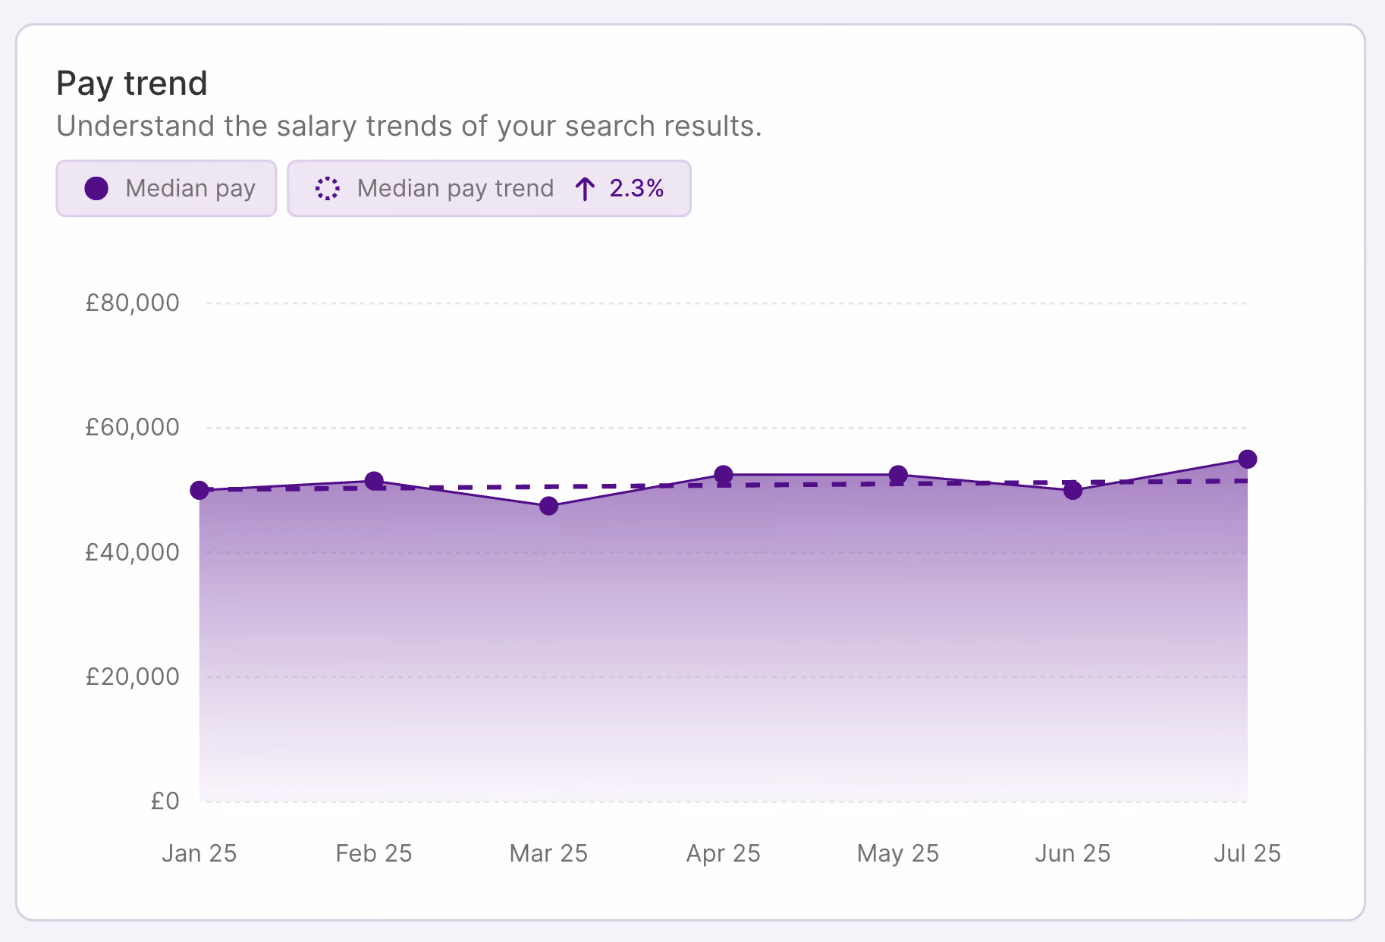Click the dotted circle Median pay trend icon
This screenshot has height=942, width=1385.
327,188
